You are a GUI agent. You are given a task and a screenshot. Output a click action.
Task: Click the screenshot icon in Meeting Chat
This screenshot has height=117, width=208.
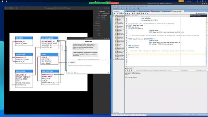tap(75, 72)
